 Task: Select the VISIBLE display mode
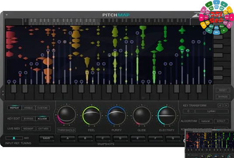(28, 108)
